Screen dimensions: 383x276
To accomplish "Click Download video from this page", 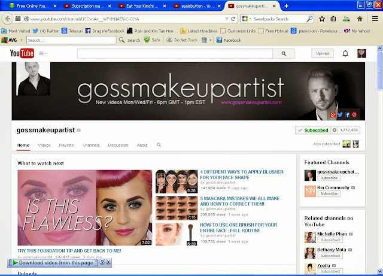I will pyautogui.click(x=53, y=263).
